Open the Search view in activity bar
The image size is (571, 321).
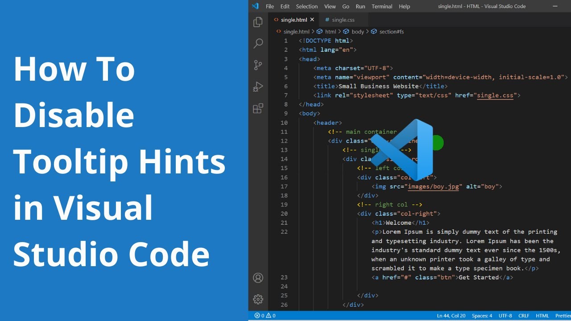(x=258, y=43)
